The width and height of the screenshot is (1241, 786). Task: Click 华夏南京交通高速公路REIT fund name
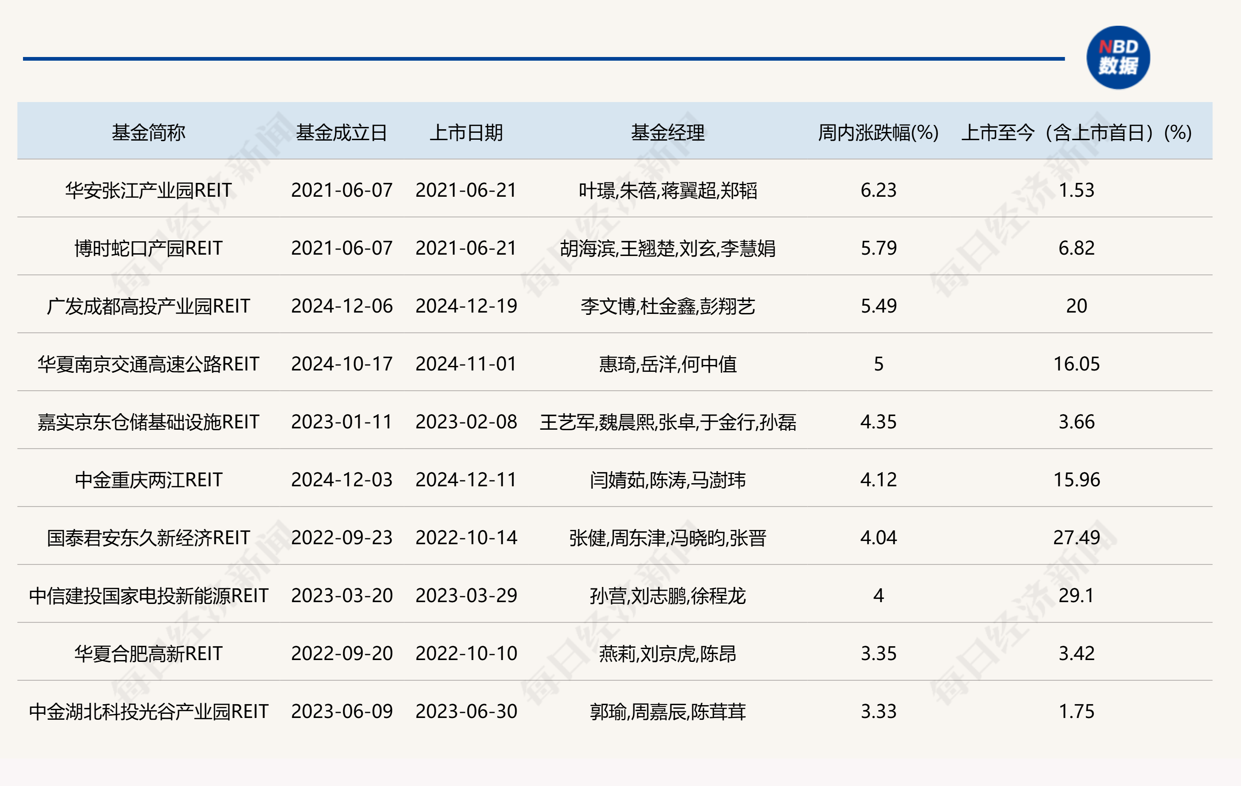[x=149, y=364]
